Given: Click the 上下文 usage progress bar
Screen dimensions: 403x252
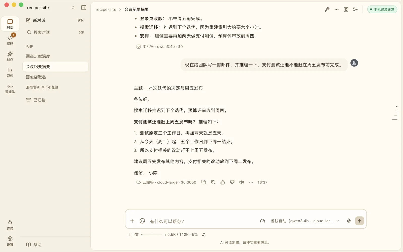Looking at the screenshot, I should (151, 234).
